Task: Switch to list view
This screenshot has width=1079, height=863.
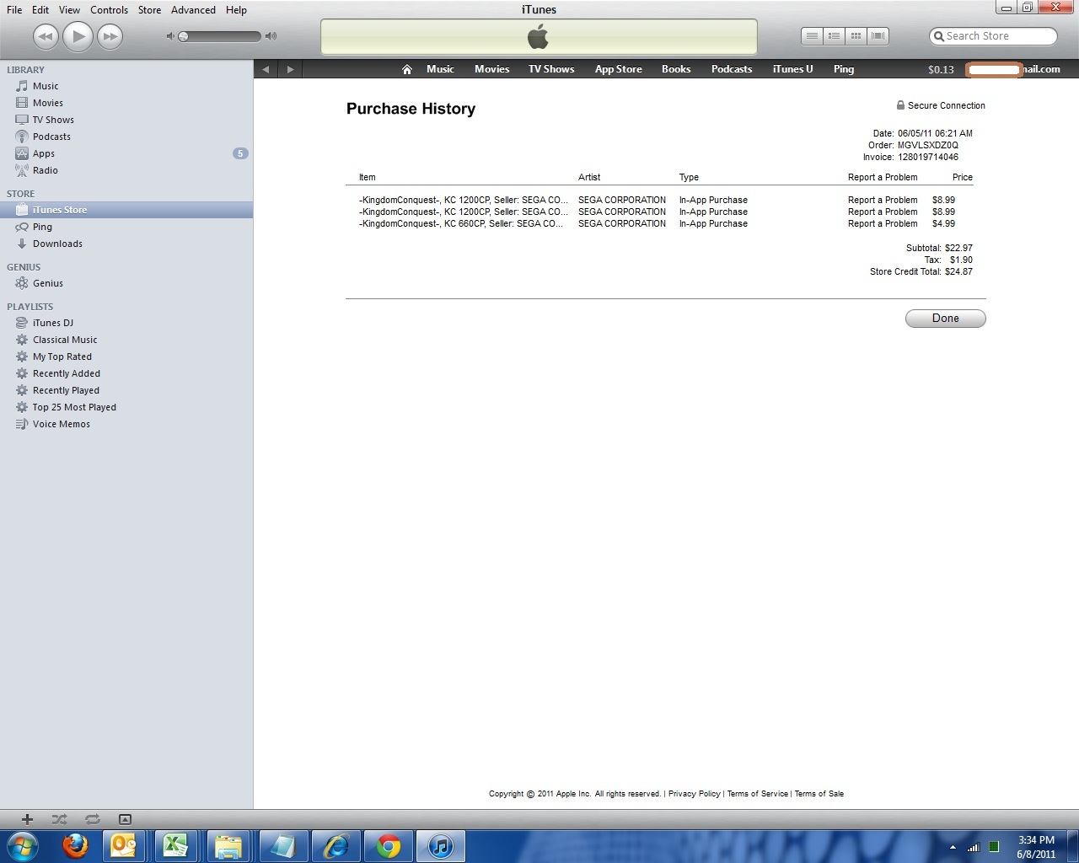Action: click(x=812, y=36)
